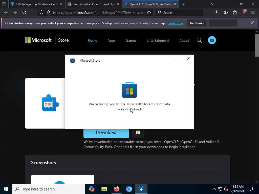
Task: Open the Firefox tab overview icon
Action: 4,4
